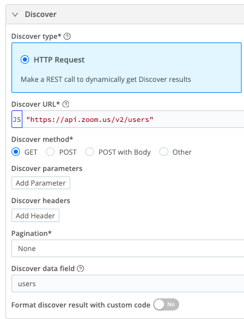
Task: Enable Format discover result with custom code
Action: point(166,304)
